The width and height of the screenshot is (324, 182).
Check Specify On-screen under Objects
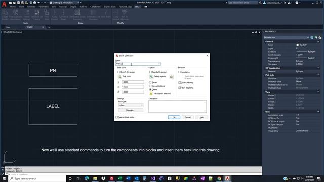pyautogui.click(x=150, y=72)
